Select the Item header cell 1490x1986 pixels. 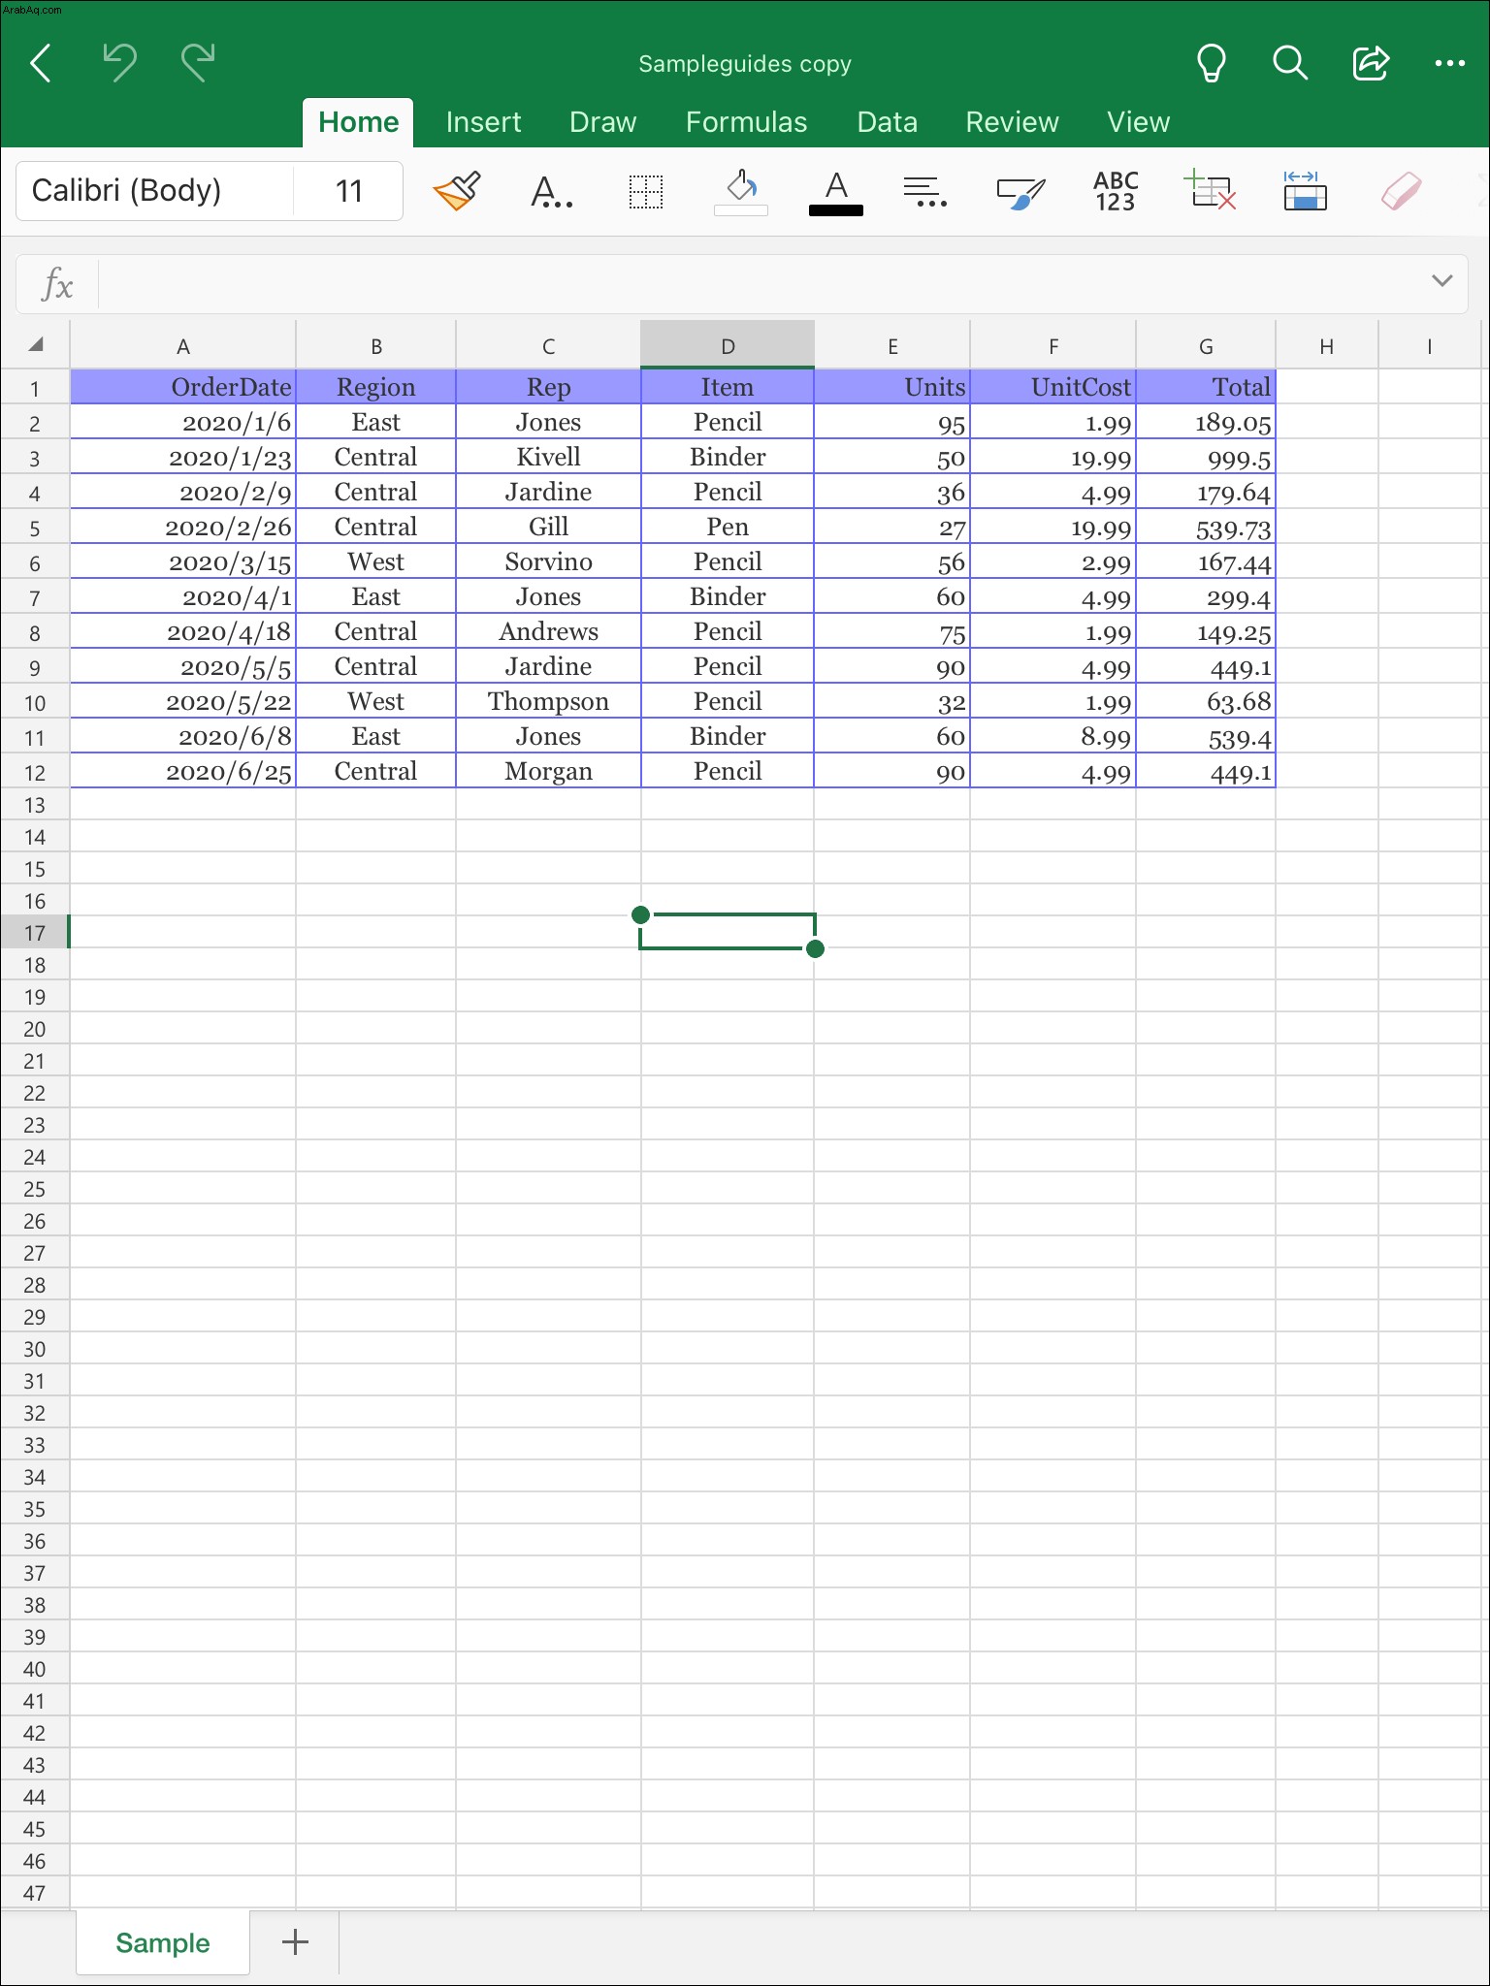(728, 387)
